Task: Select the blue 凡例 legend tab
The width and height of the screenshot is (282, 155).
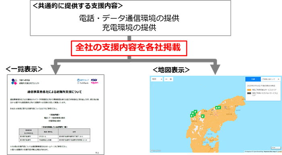Action: (x=253, y=79)
